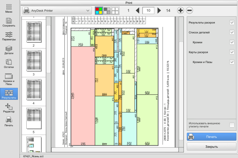Toggle the Список деталей checkbox
The width and height of the screenshot is (238, 158).
coord(232,32)
